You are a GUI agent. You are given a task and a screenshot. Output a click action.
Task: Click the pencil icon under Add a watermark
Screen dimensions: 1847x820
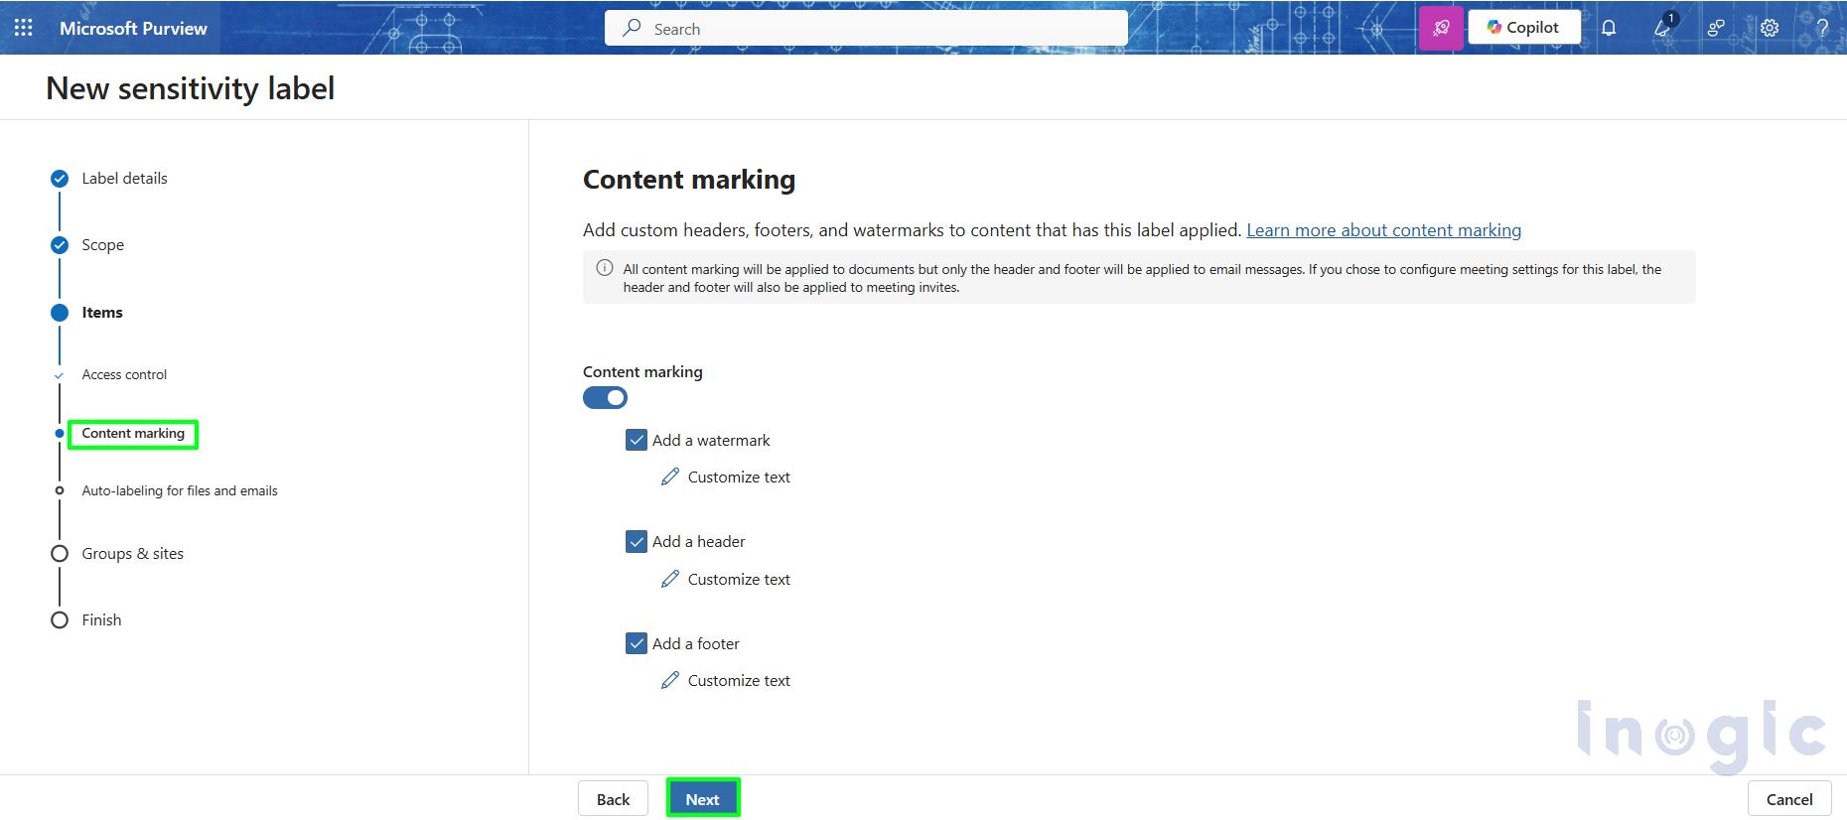670,477
